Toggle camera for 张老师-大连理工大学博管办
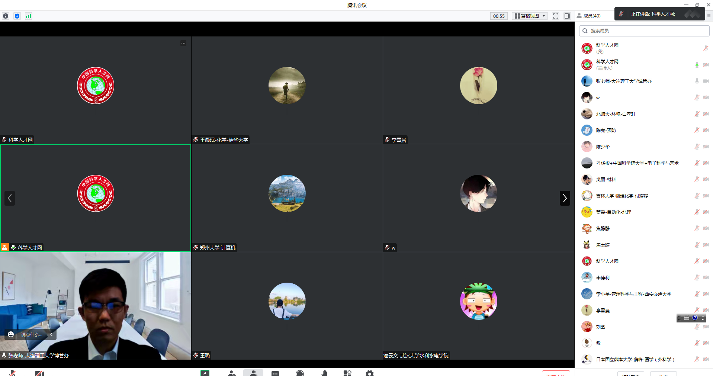This screenshot has width=713, height=376. coord(706,81)
